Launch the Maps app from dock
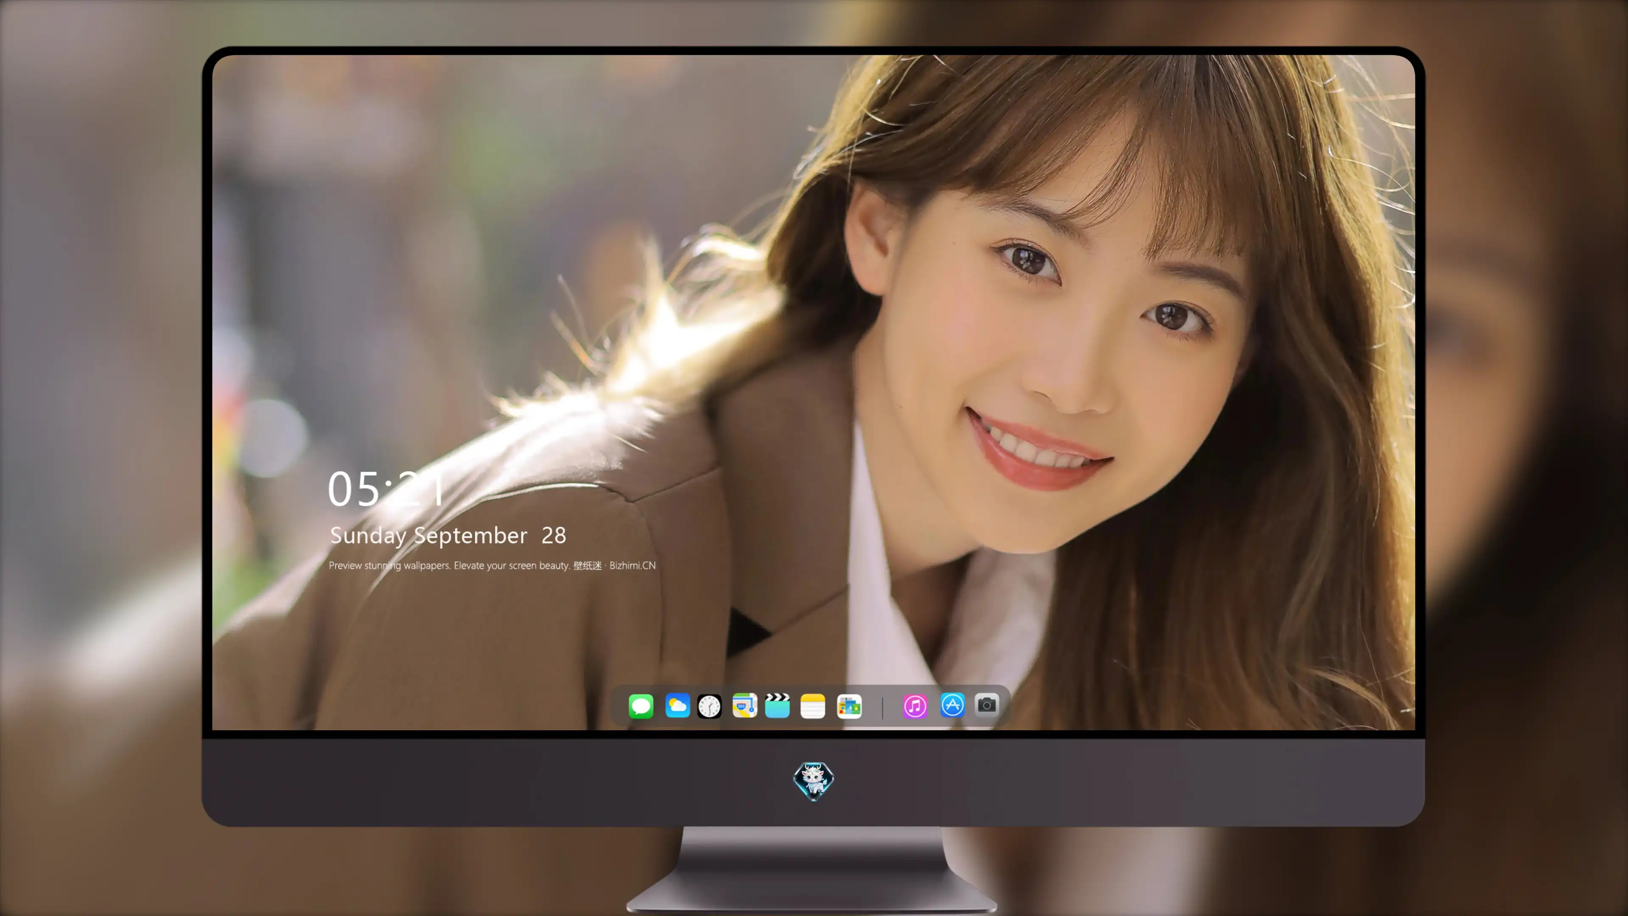Viewport: 1628px width, 916px height. 744,706
